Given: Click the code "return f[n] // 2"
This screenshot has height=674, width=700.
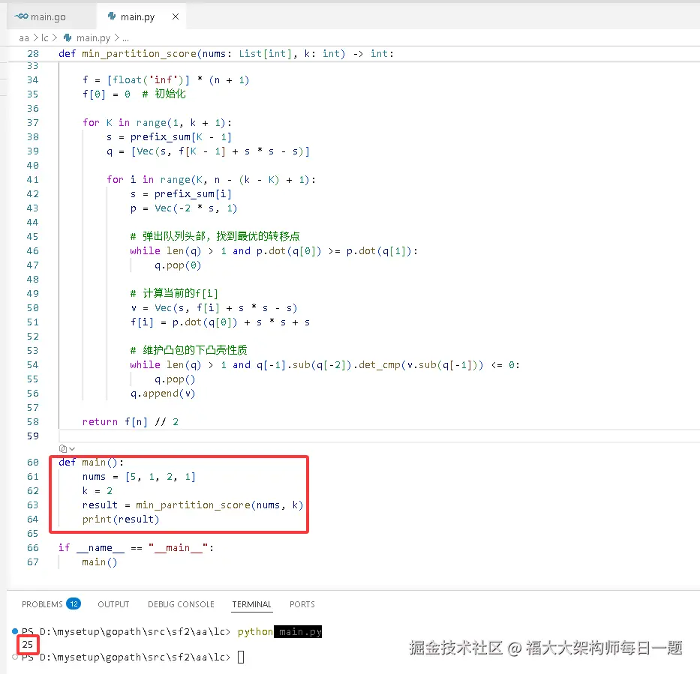Looking at the screenshot, I should coord(131,421).
